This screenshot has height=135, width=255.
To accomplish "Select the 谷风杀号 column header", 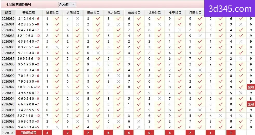I will [x=73, y=13].
